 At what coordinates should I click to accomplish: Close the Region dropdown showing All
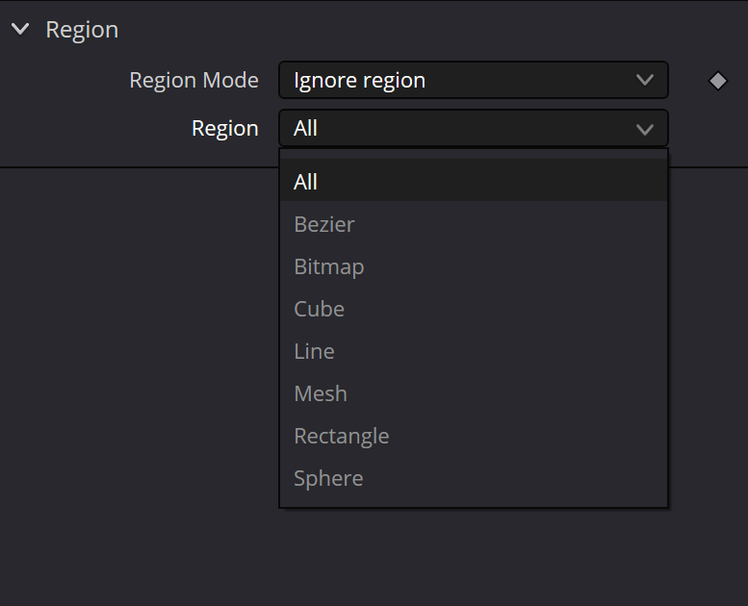(x=474, y=128)
